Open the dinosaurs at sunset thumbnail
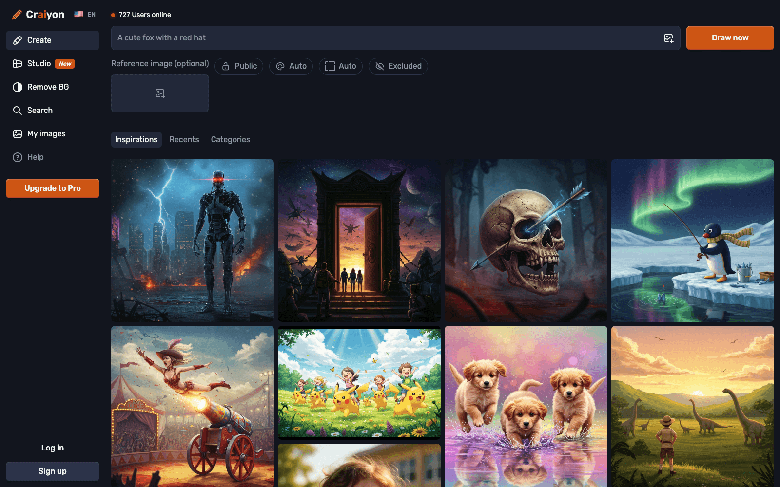 pos(693,407)
